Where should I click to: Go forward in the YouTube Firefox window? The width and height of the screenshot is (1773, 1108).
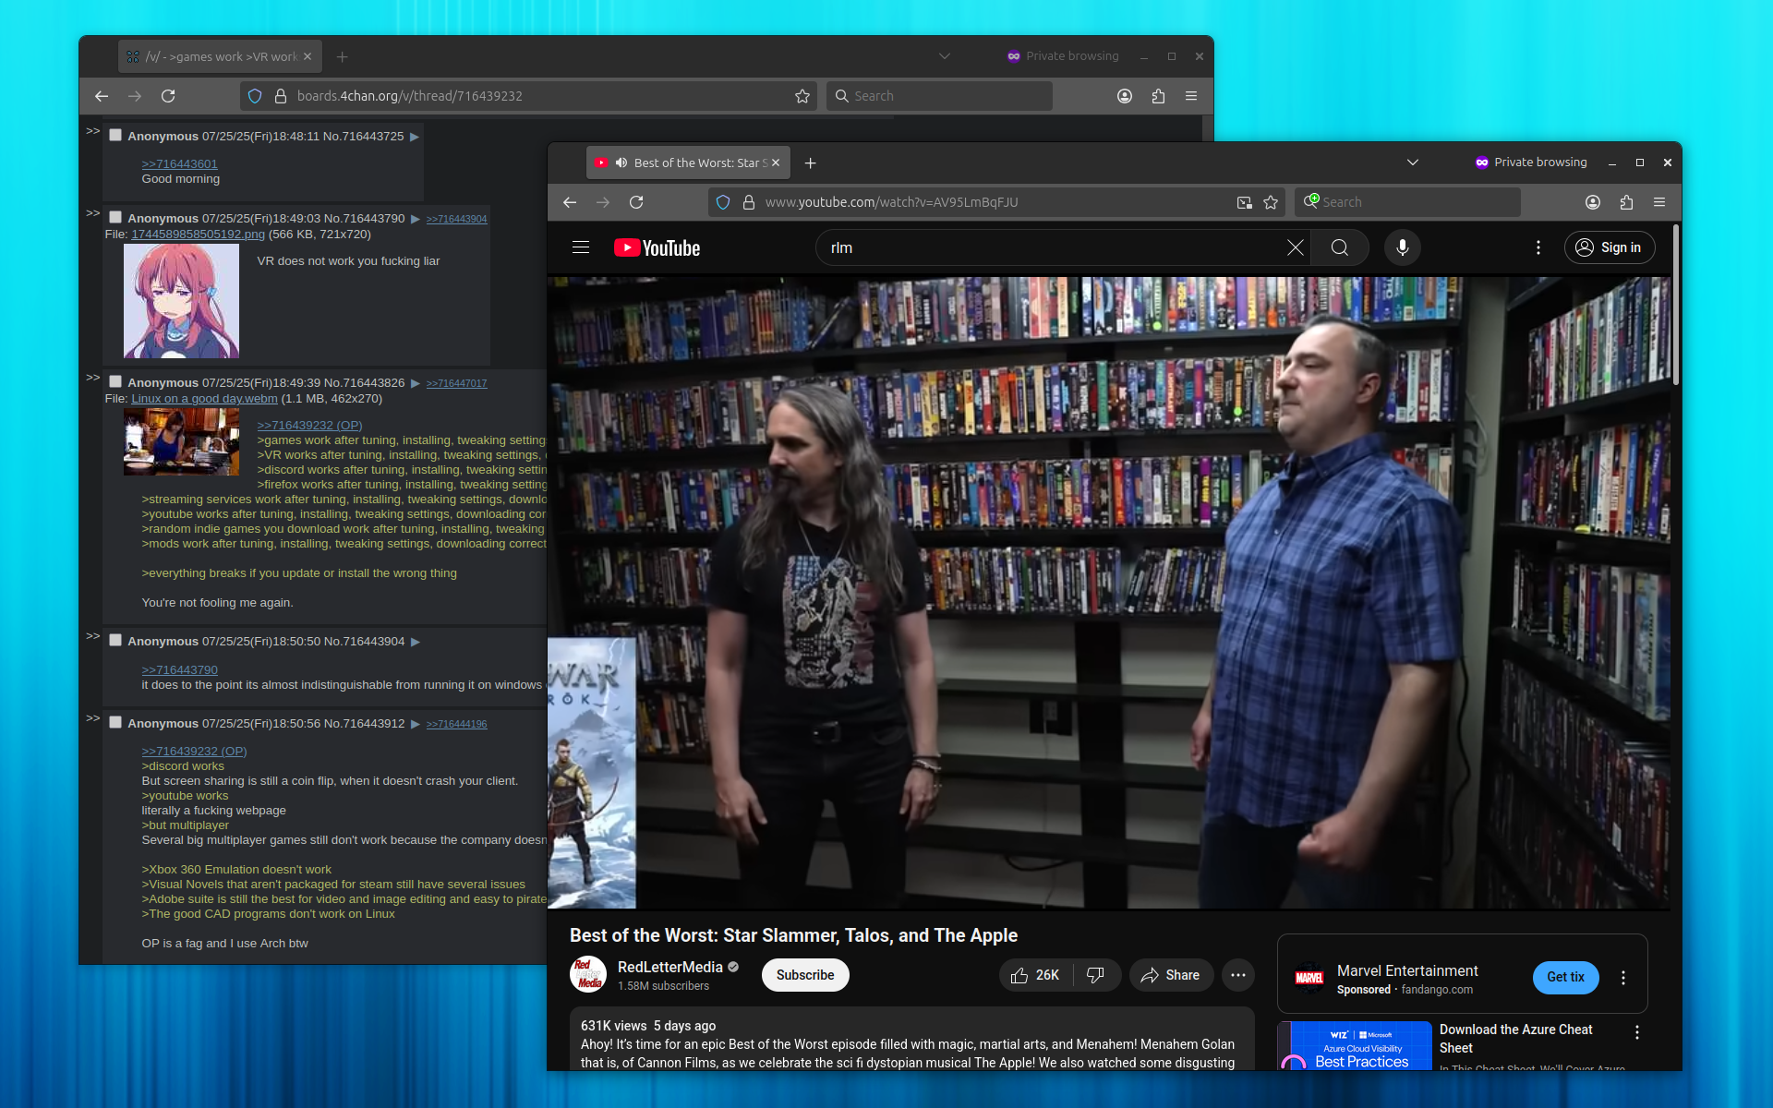tap(603, 202)
